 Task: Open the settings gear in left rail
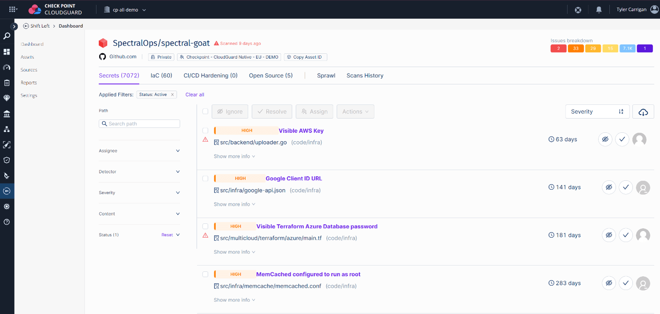(x=7, y=207)
